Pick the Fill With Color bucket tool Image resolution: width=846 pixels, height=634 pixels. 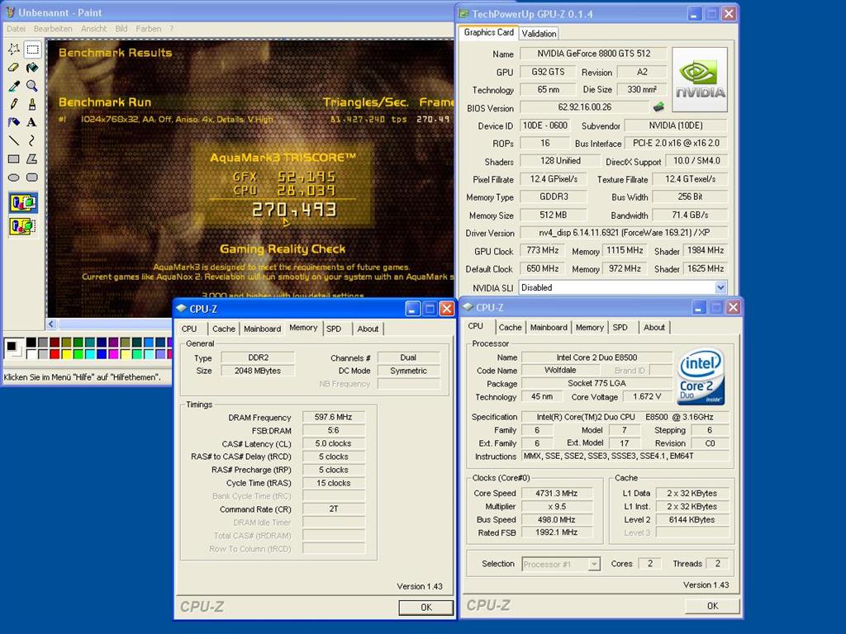pos(32,68)
